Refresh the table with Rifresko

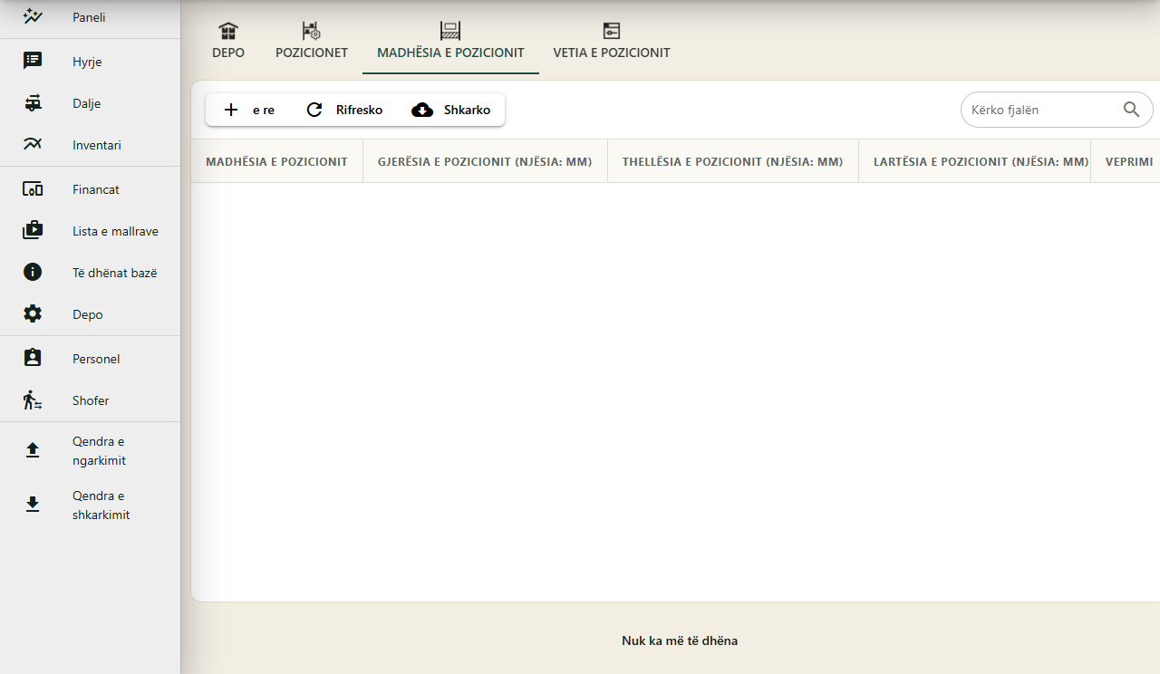point(344,110)
